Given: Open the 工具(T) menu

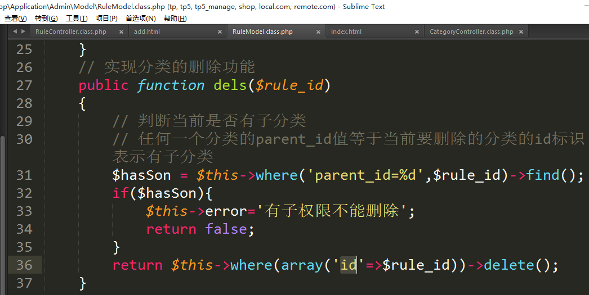Looking at the screenshot, I should tap(77, 19).
